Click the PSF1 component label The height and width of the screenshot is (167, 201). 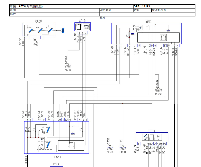[58, 157]
